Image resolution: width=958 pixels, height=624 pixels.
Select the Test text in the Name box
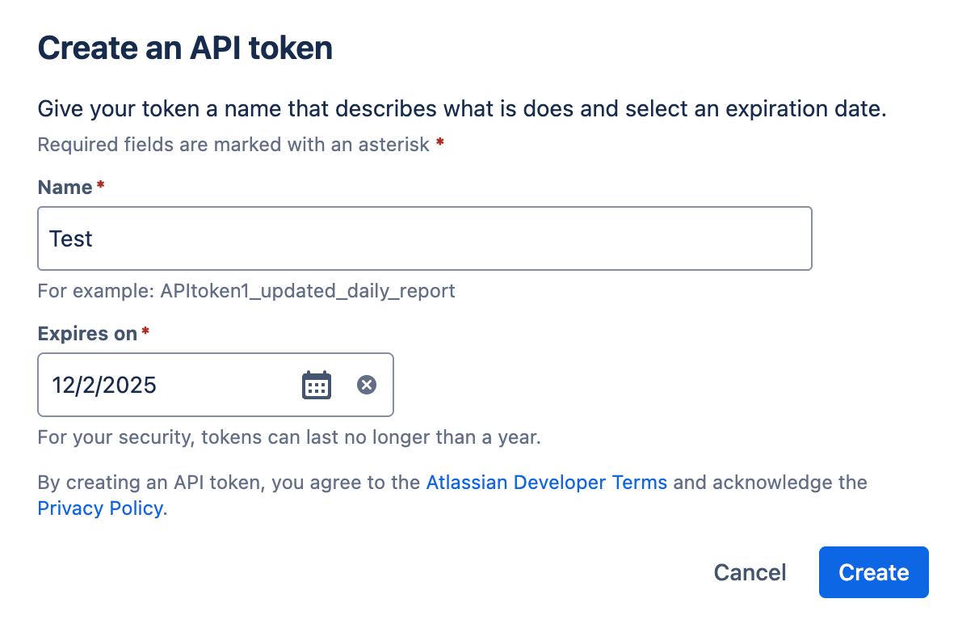(x=70, y=238)
